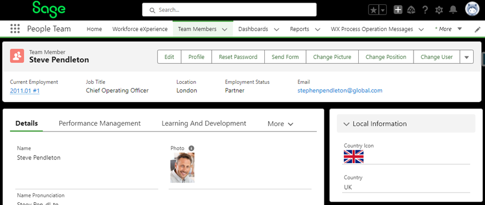
Task: Open the App Launcher grid icon
Action: [15, 29]
